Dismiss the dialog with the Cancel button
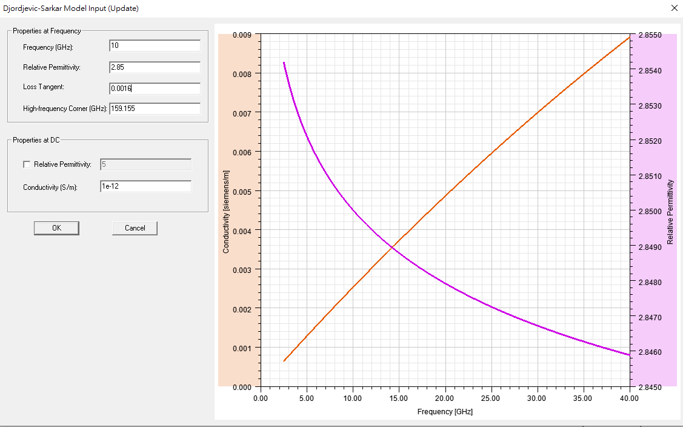 [x=135, y=228]
